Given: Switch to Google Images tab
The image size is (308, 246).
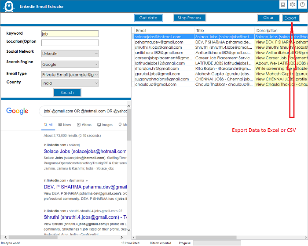Looking at the screenshot, I should tap(105, 125).
